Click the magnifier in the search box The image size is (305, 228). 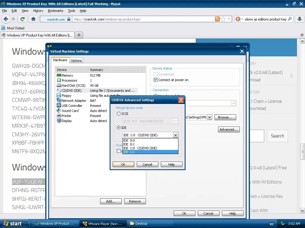point(290,19)
